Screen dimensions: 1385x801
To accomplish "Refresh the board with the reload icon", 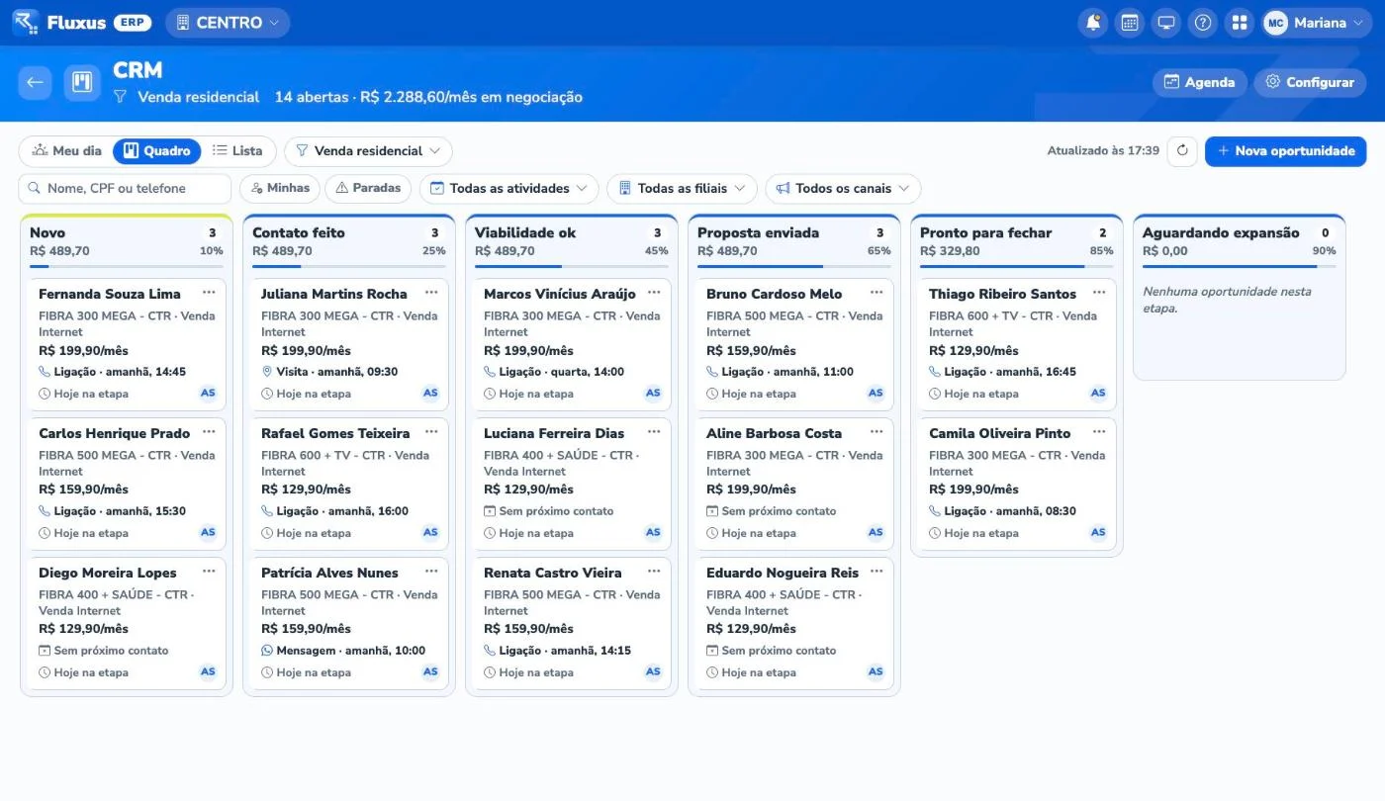I will pos(1182,151).
